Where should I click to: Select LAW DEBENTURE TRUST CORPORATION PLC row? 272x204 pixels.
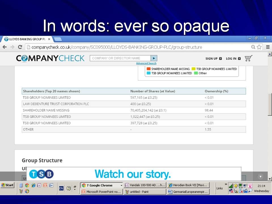pyautogui.click(x=134, y=104)
